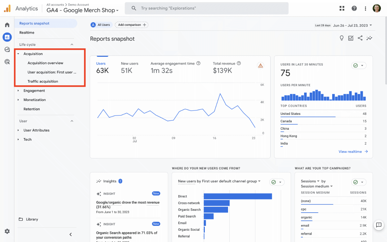
Task: Open Admin settings with the gear icon
Action: [x=7, y=231]
